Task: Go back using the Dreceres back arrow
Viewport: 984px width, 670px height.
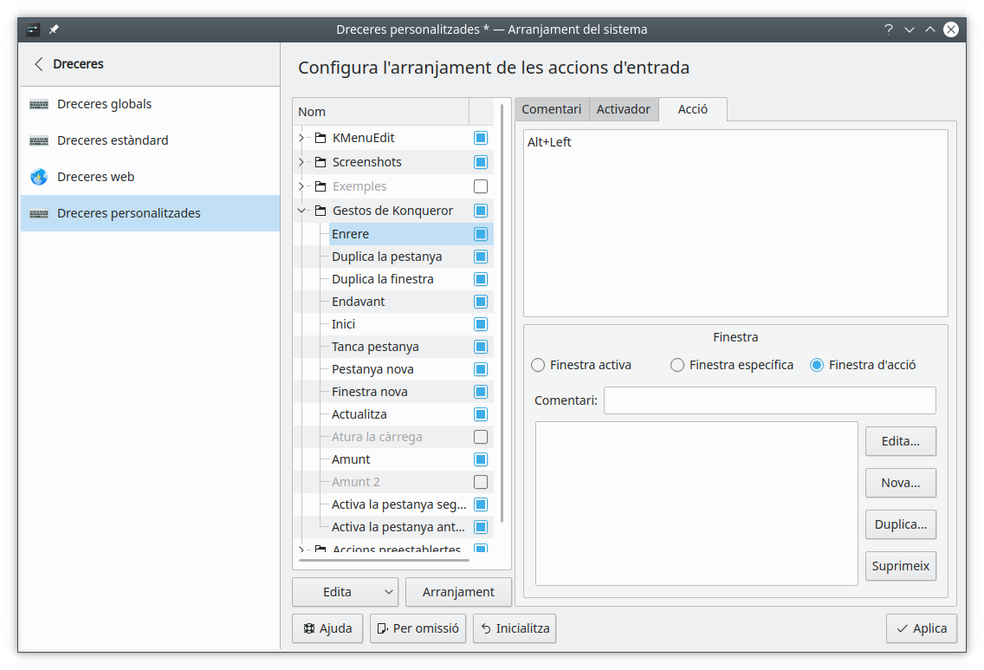Action: click(38, 64)
